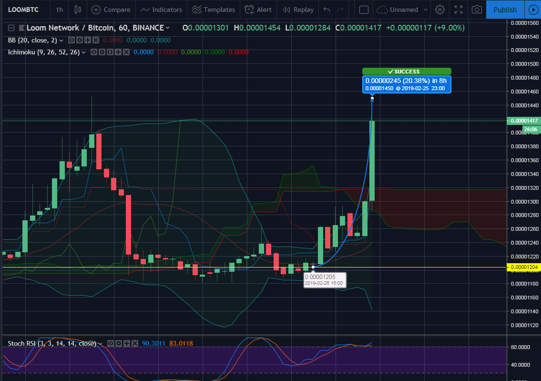
Task: Expand the Ichimoku (9, 26, 52, 26) dropdown arrow
Action: point(83,52)
